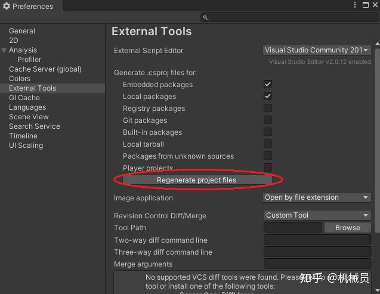Click Regenerate project files button
380x294 pixels.
(197, 180)
